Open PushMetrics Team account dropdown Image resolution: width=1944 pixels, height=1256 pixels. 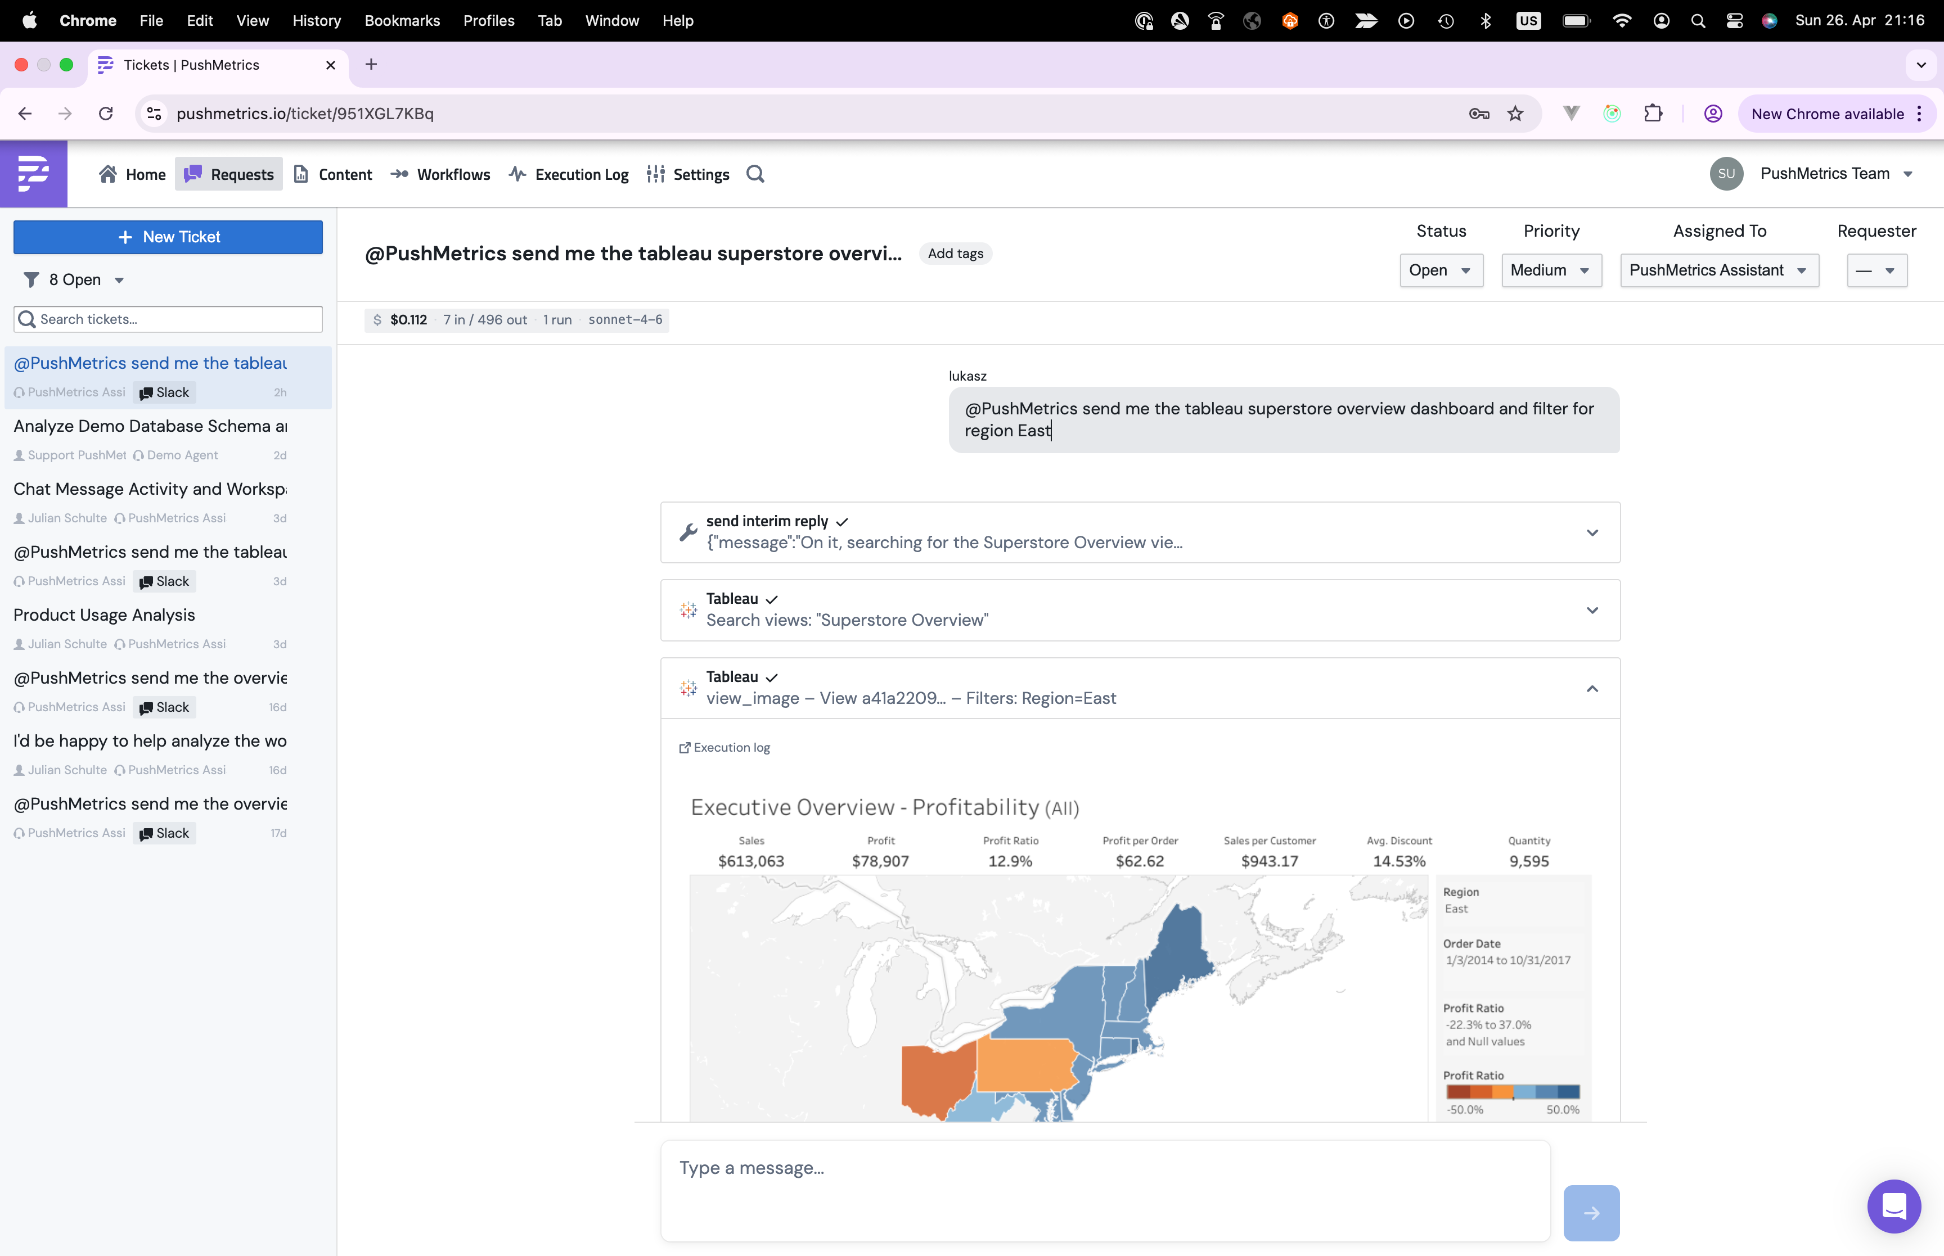[1837, 174]
